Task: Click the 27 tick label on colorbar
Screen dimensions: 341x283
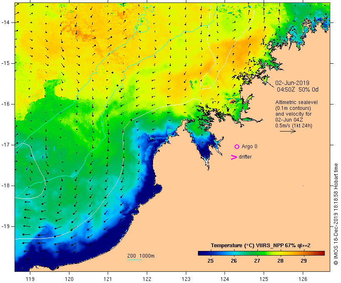Action: pos(257,261)
